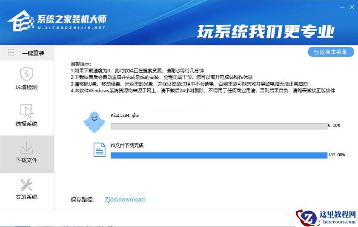Click the 系统之家装机大师 house logo
The image size is (358, 227).
coord(21,21)
